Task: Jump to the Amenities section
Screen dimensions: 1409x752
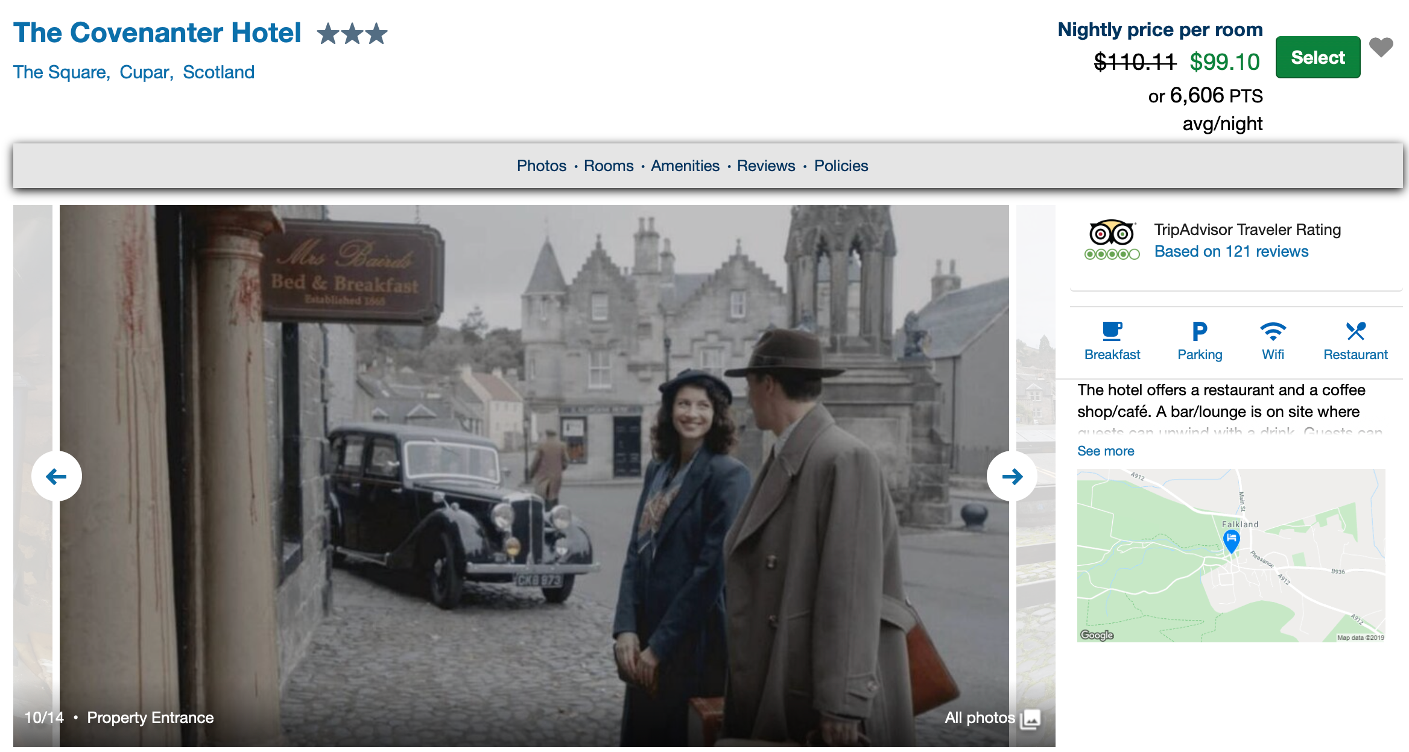Action: pos(685,166)
